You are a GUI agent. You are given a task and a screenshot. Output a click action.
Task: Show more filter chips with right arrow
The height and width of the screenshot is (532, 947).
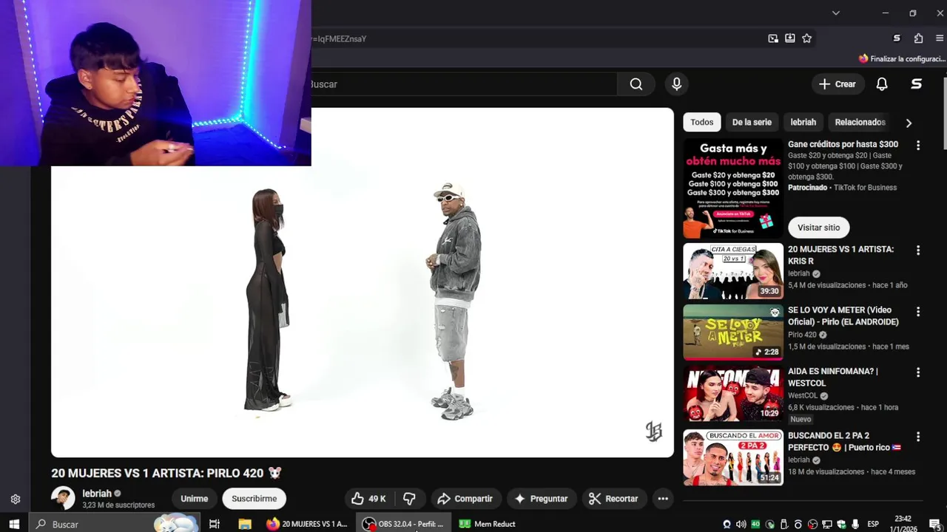tap(909, 123)
